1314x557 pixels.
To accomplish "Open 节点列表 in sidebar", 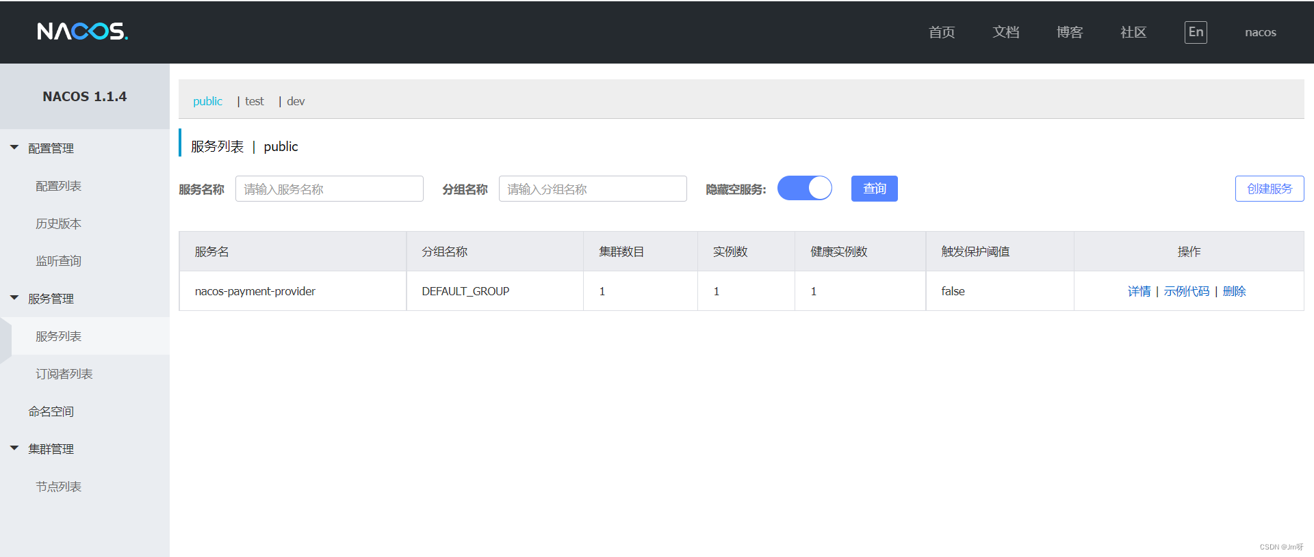I will point(58,487).
